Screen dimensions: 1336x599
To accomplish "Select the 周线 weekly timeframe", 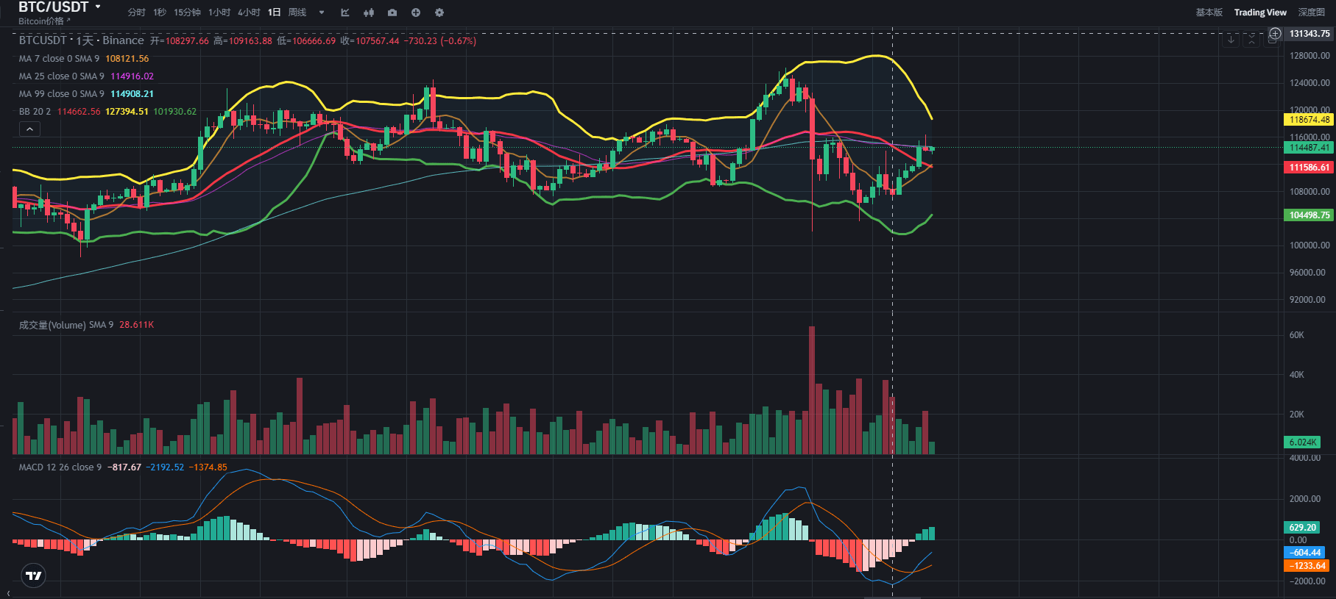I will coord(297,12).
